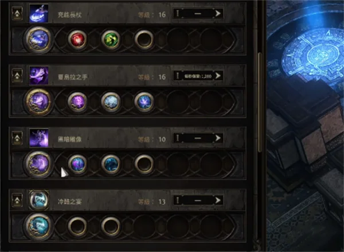Select the blue star support gem under 夏烏拉之手

(x=144, y=102)
